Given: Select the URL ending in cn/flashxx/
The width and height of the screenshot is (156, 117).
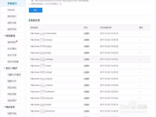Looking at the screenshot, I should point(42,92).
